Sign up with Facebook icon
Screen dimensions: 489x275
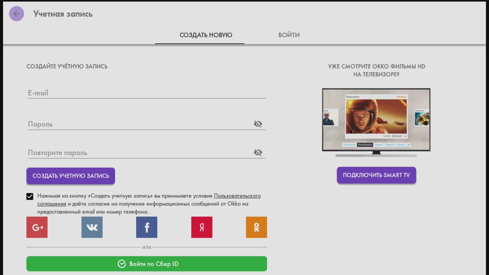tap(147, 227)
